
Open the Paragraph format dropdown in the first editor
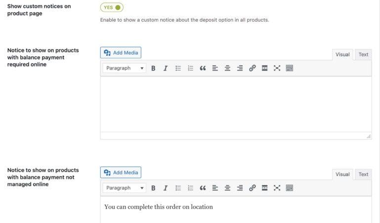(x=125, y=68)
